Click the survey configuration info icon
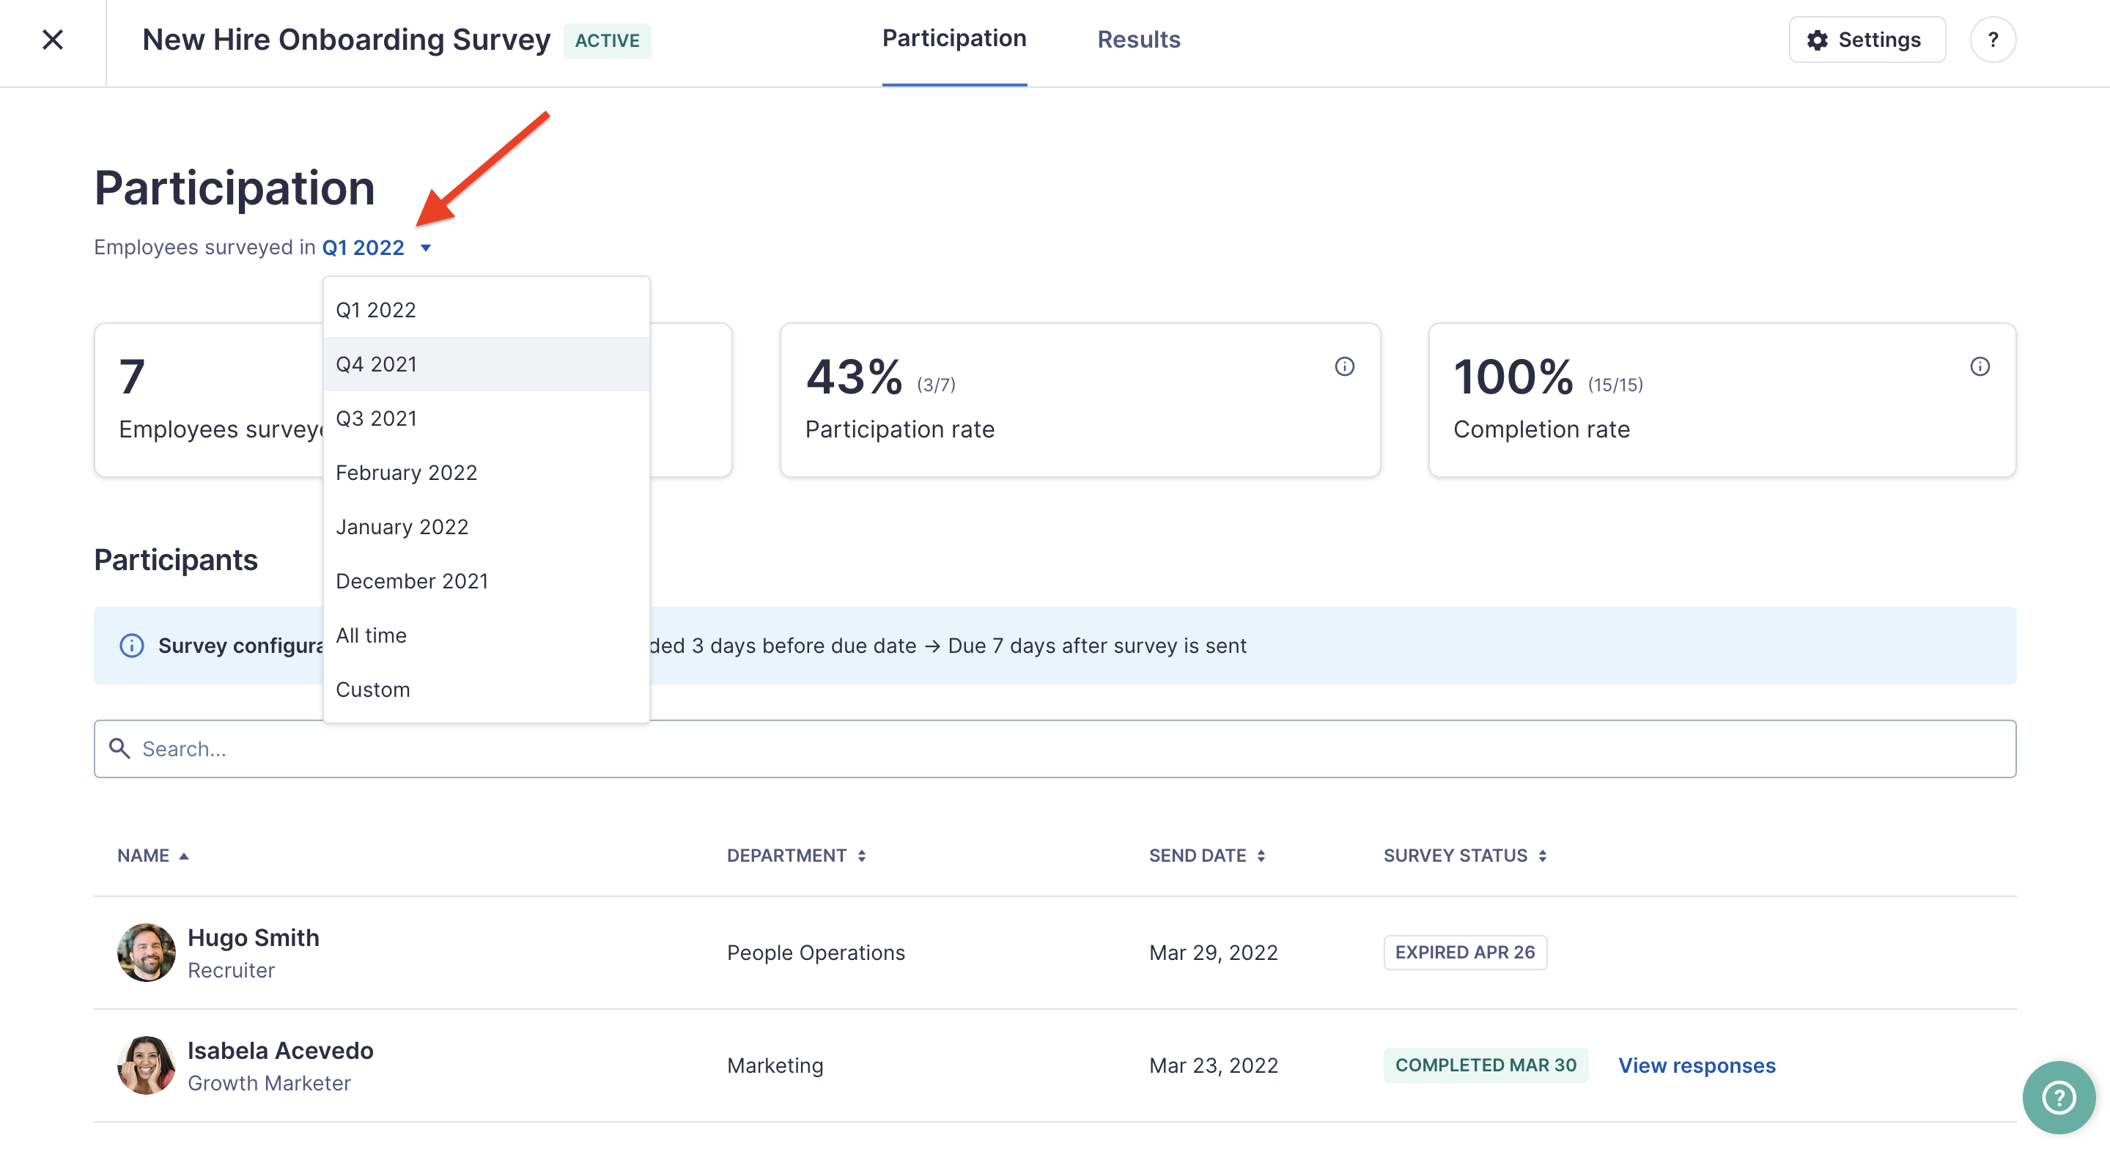Screen dimensions: 2110x1149 (x=131, y=646)
